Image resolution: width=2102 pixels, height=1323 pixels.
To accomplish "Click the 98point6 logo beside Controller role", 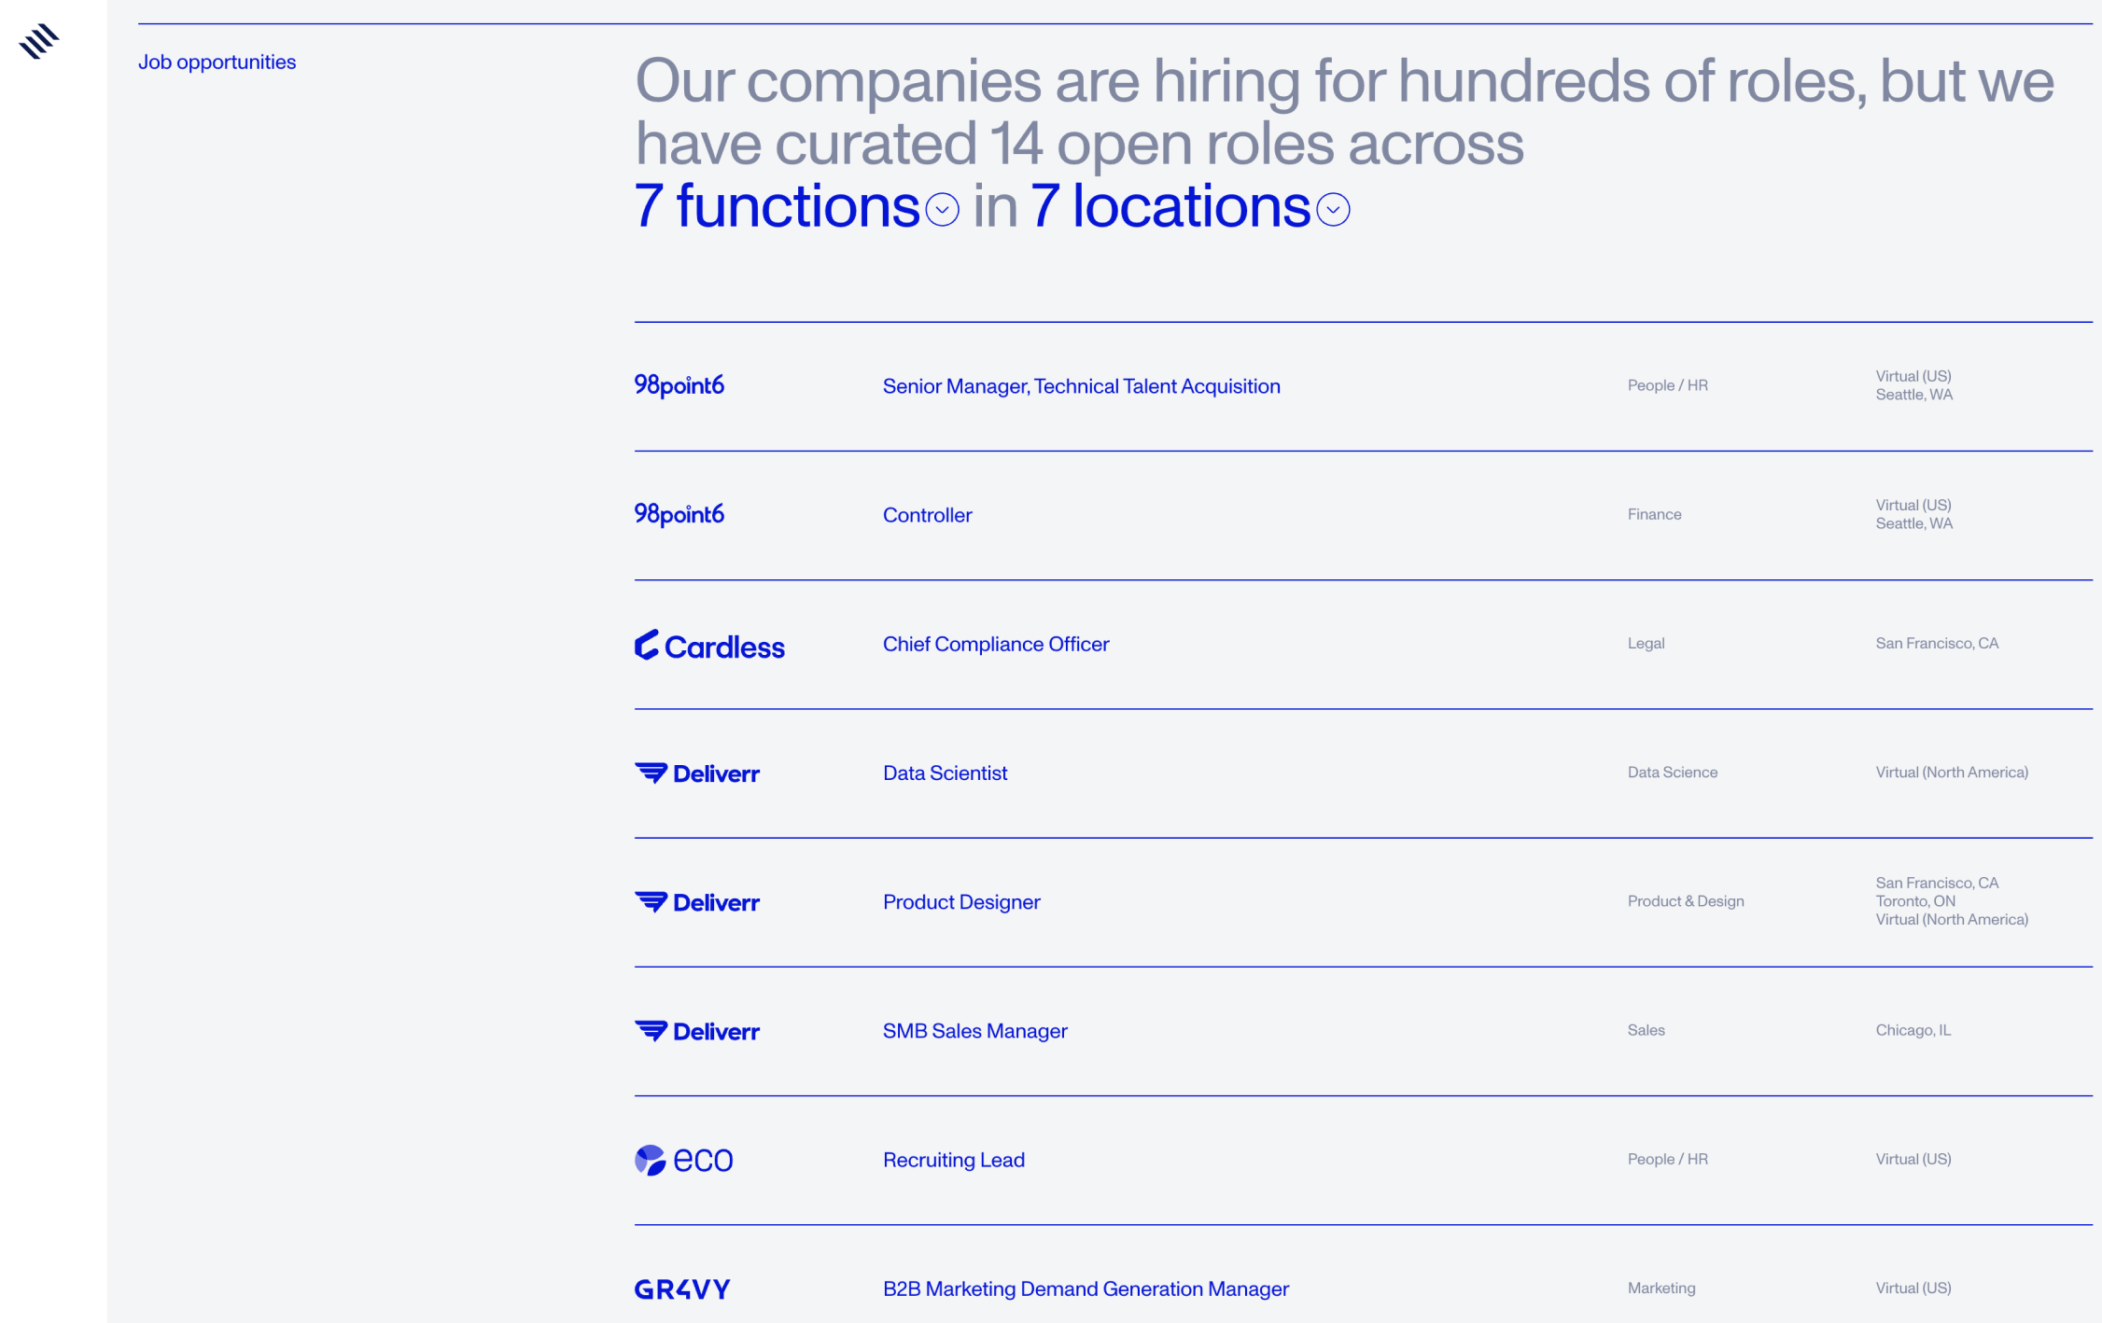I will click(x=679, y=514).
